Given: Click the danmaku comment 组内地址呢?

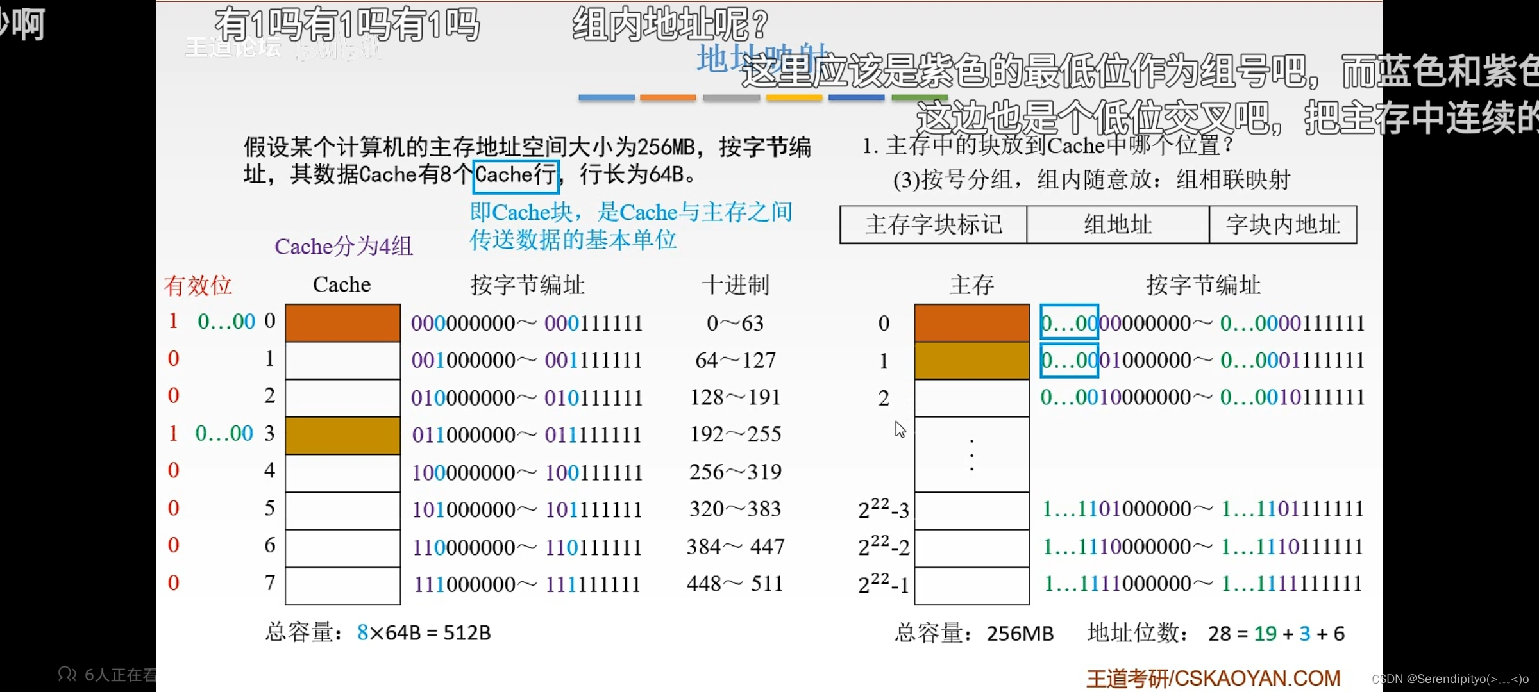Looking at the screenshot, I should click(670, 24).
